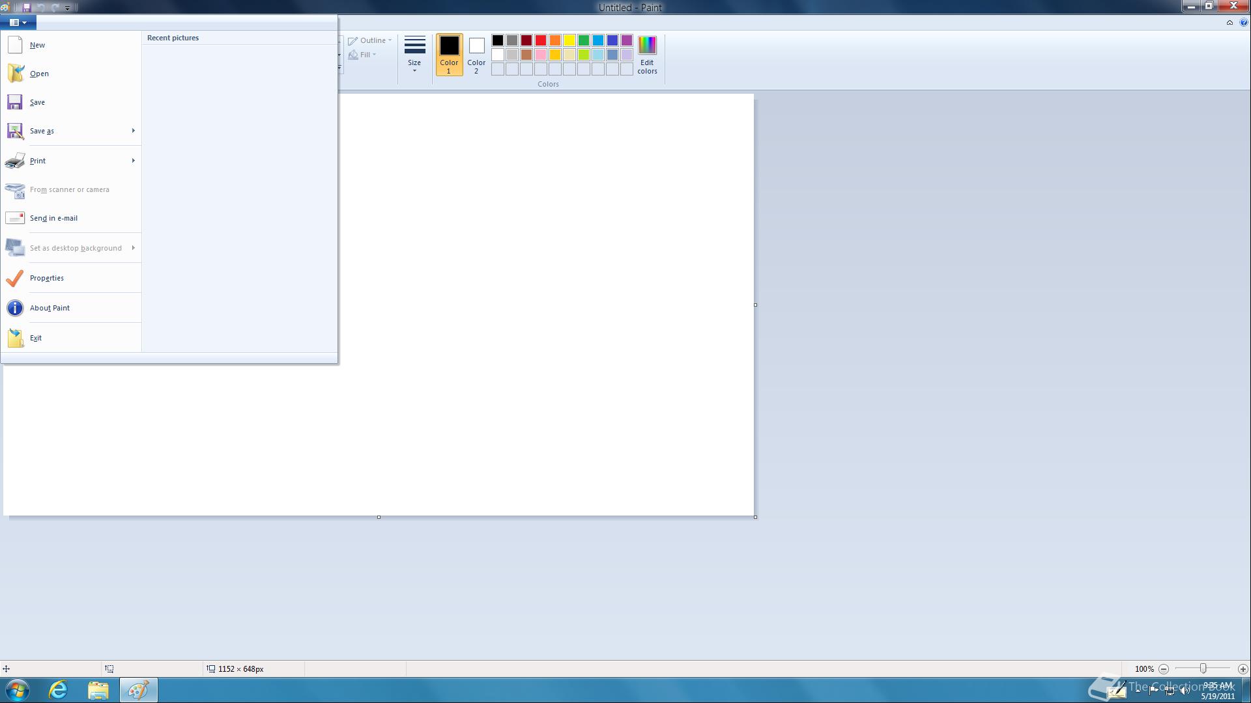This screenshot has height=703, width=1251.
Task: Minimize the ribbon with the arrow
Action: (1229, 22)
